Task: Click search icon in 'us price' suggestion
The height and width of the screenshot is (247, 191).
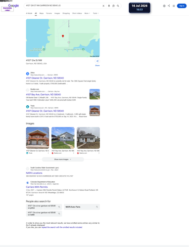Action: (59, 207)
